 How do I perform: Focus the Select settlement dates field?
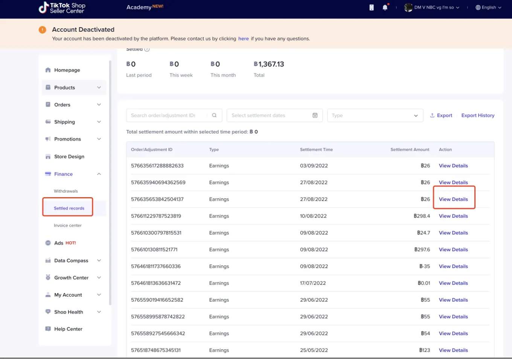click(274, 115)
